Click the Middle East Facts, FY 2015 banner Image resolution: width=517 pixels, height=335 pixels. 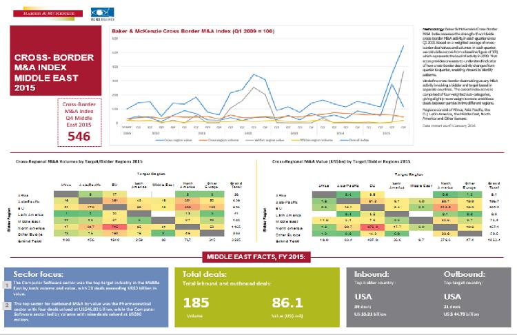(258, 258)
